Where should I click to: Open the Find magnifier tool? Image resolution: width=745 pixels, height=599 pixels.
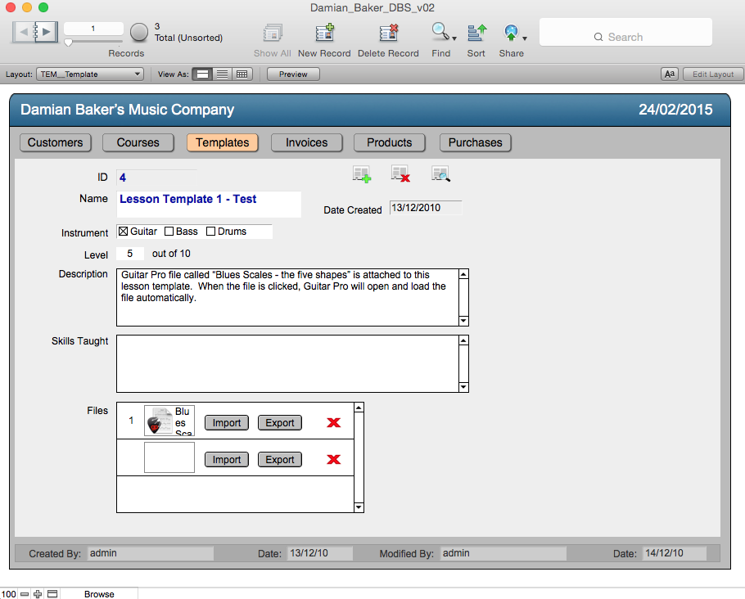coord(440,32)
